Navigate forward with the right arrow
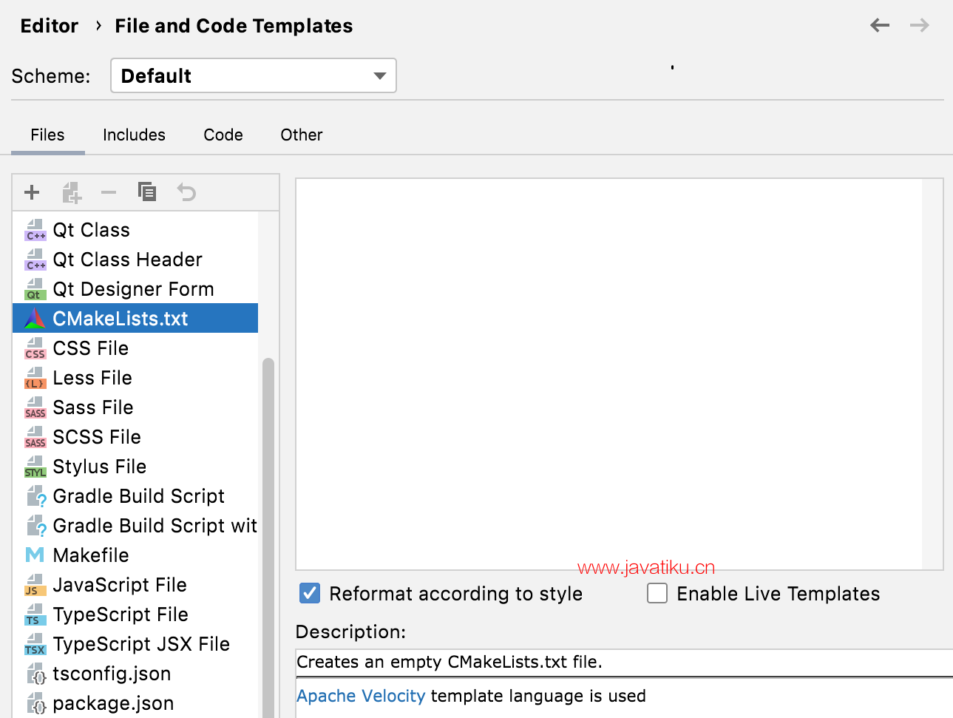The image size is (953, 718). (x=919, y=26)
